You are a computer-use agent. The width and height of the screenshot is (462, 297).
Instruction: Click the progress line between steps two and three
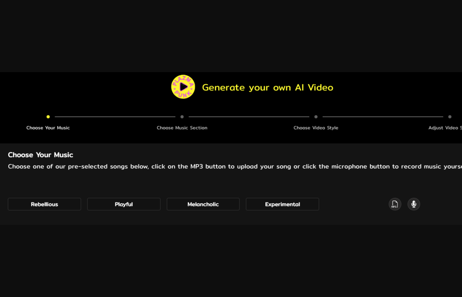tap(249, 117)
